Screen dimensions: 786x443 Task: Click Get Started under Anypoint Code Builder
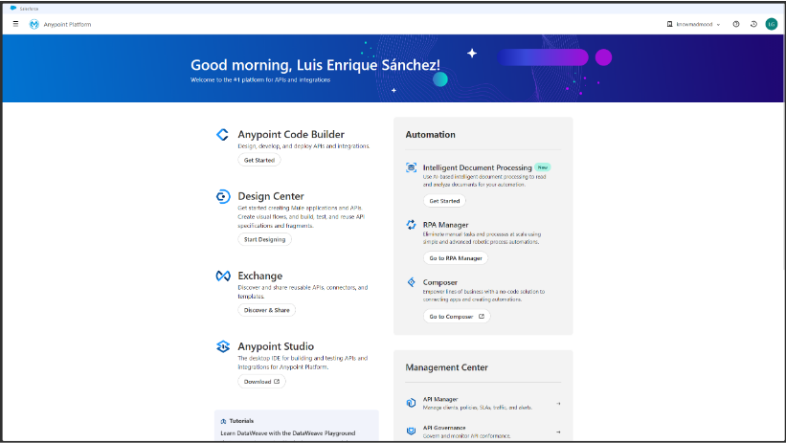click(258, 160)
